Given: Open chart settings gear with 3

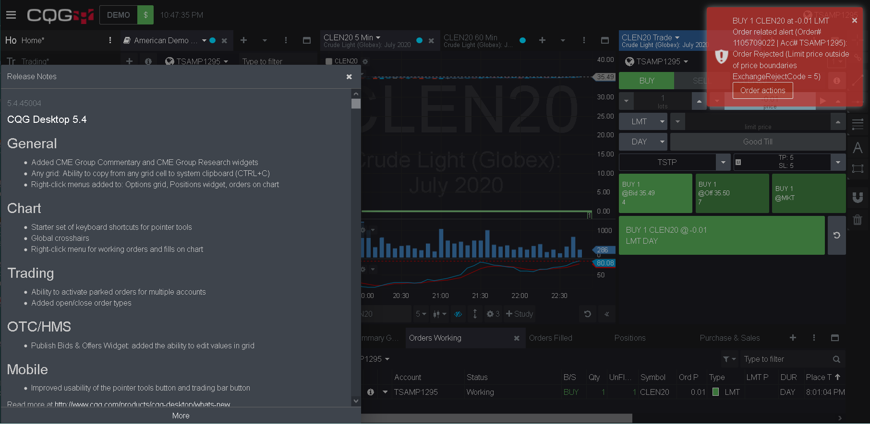Looking at the screenshot, I should click(493, 314).
